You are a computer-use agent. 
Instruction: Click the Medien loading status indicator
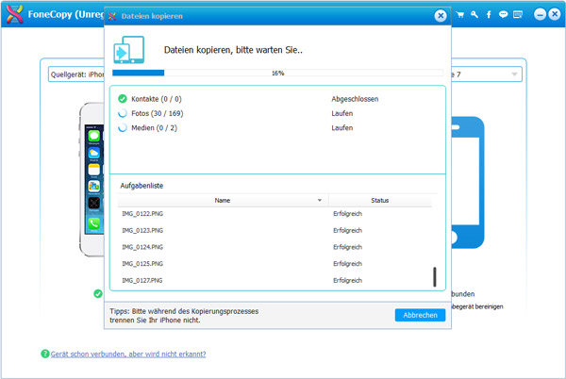(x=122, y=127)
